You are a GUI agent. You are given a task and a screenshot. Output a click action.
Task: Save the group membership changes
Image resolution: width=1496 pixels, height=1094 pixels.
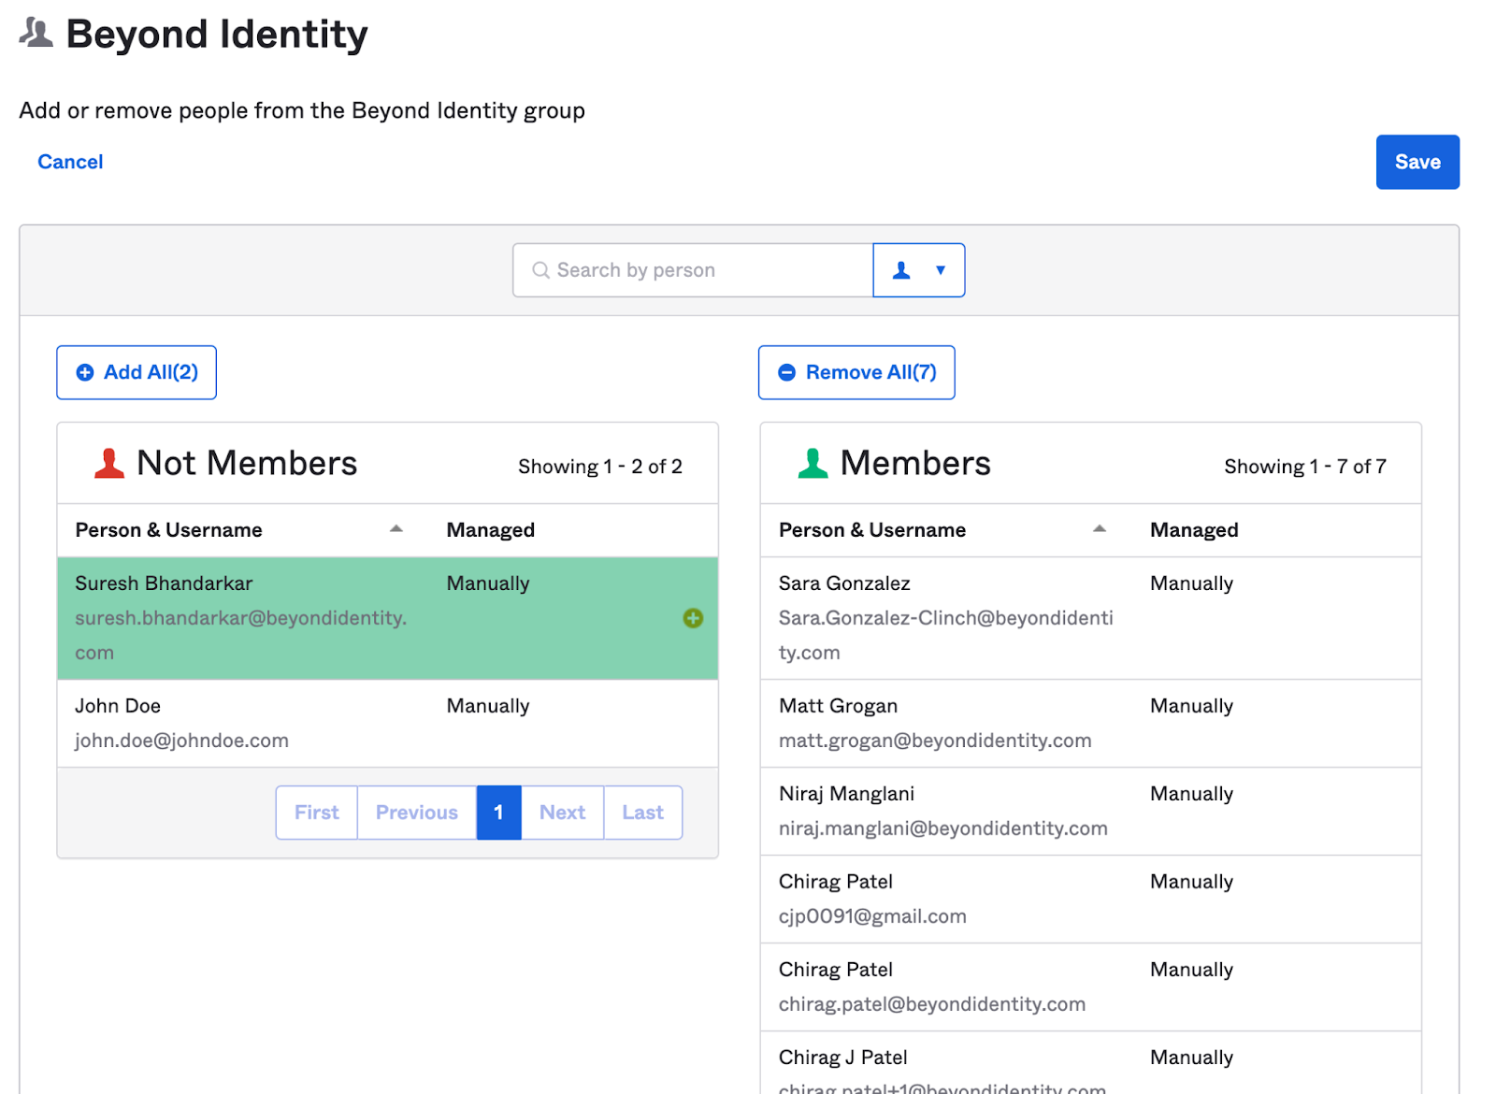(x=1417, y=162)
